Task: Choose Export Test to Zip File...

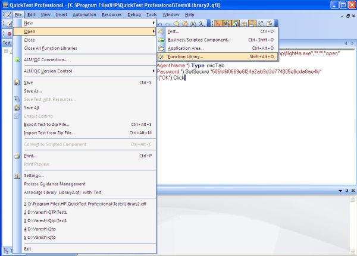Action: (x=84, y=124)
